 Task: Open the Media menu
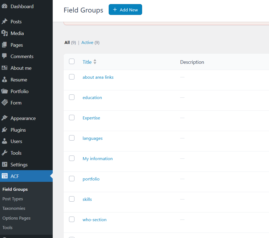tap(17, 33)
